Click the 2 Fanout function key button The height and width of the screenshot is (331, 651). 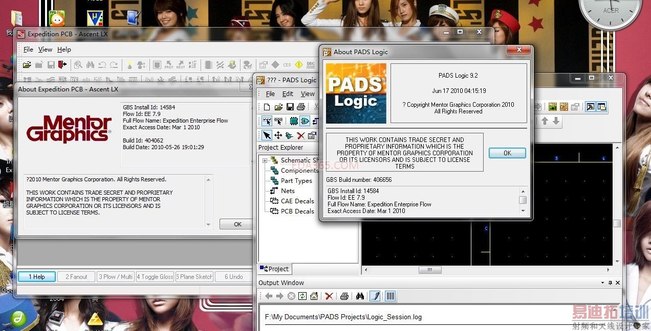[76, 277]
